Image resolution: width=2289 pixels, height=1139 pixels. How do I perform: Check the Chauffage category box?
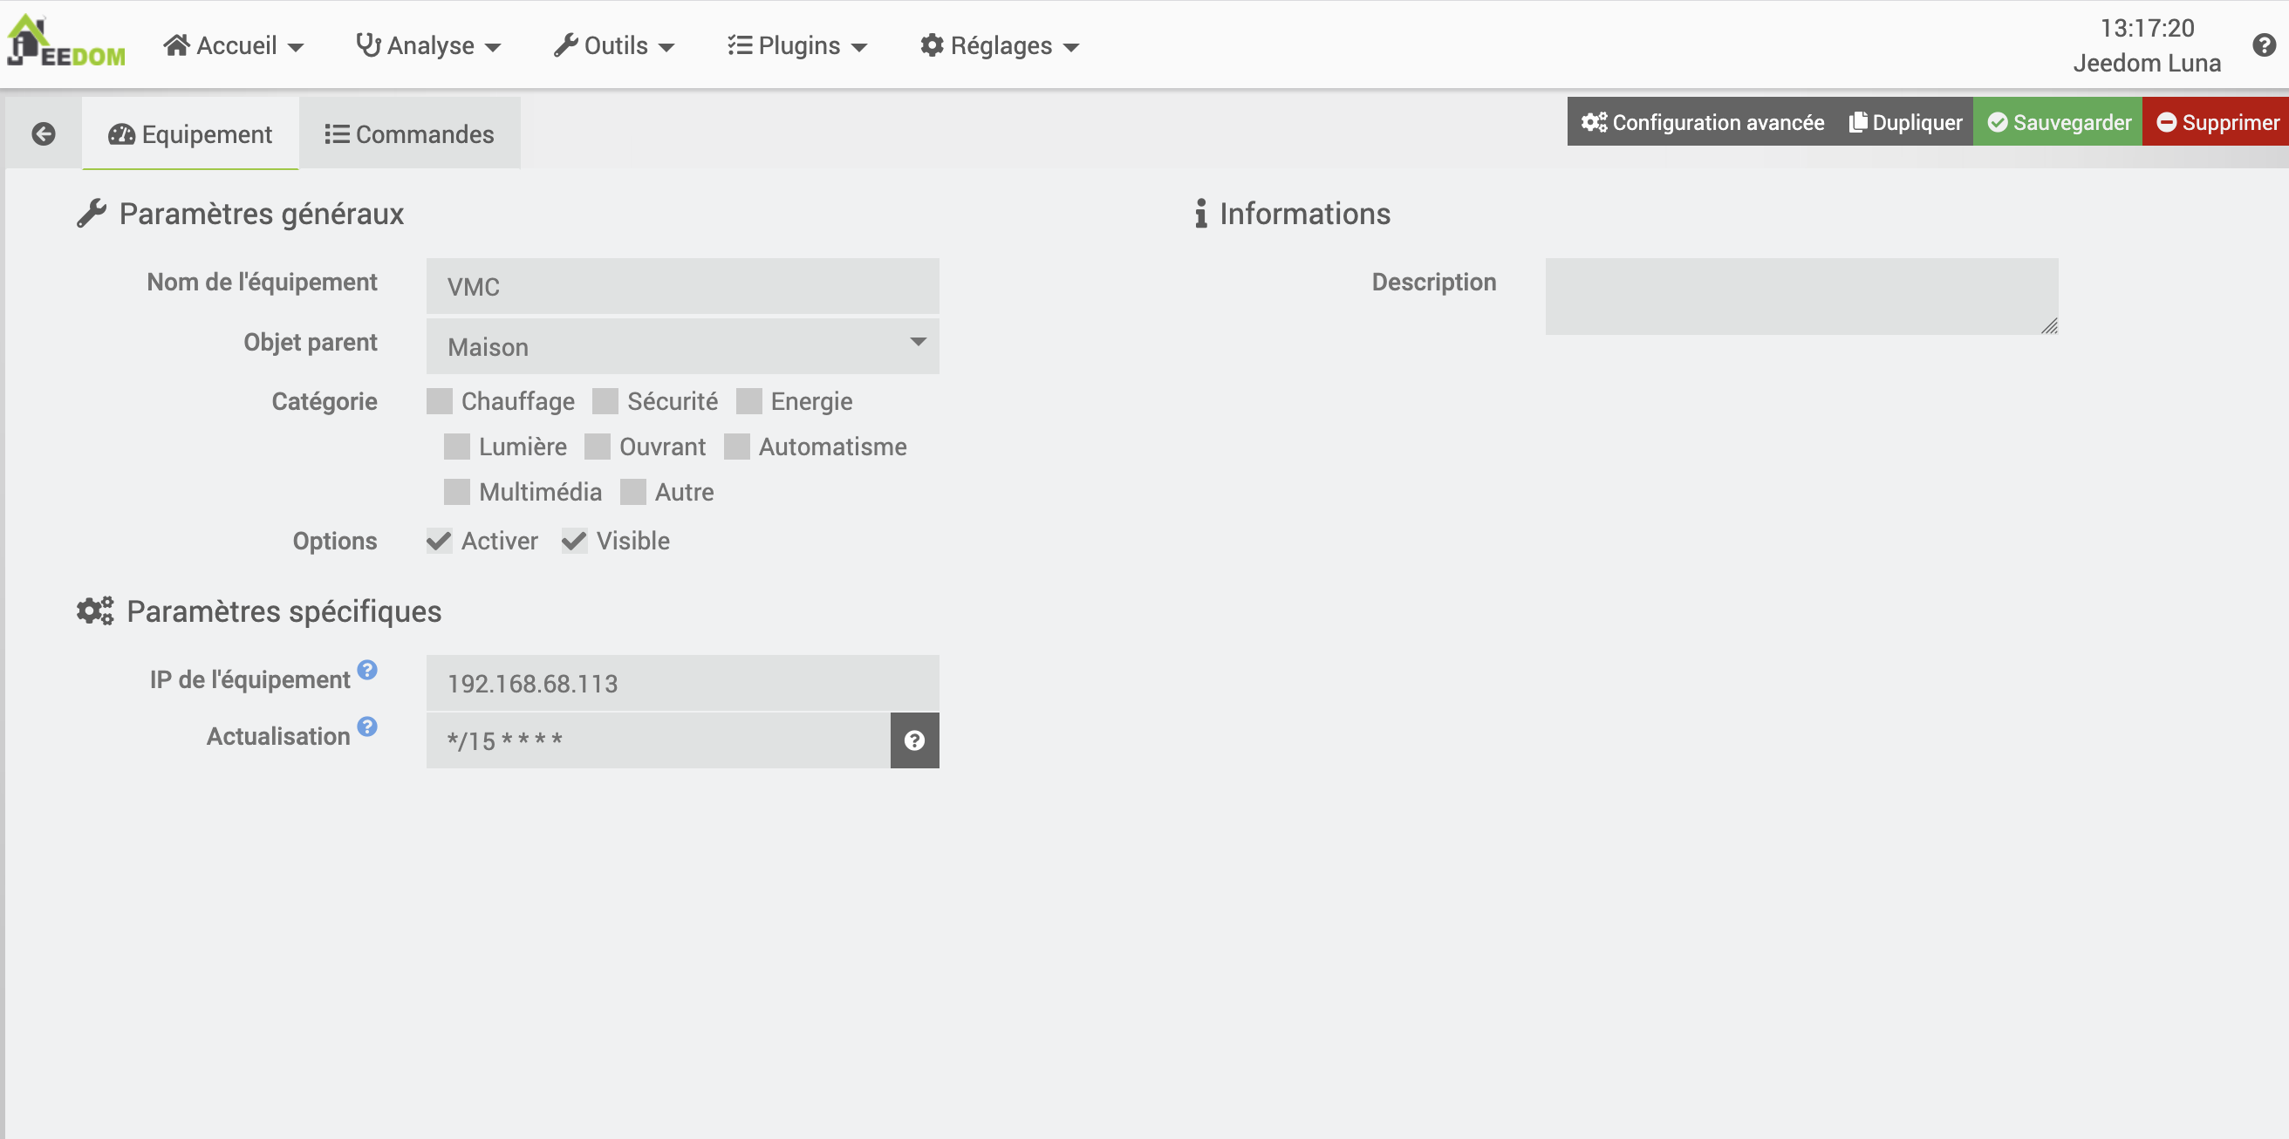(x=440, y=401)
